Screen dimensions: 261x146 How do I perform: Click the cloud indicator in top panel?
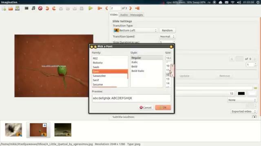pyautogui.click(x=220, y=2)
